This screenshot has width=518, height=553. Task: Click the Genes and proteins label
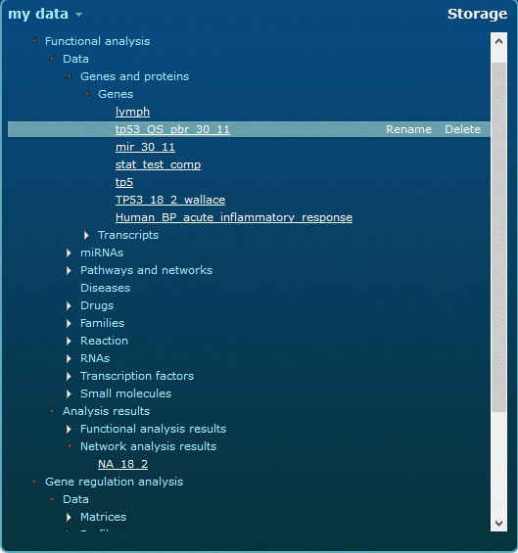pos(135,76)
